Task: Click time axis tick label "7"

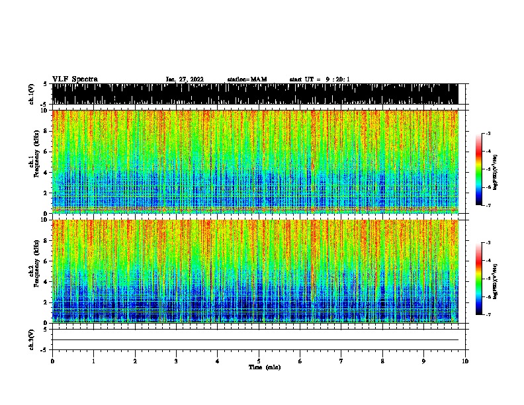Action: (341, 361)
